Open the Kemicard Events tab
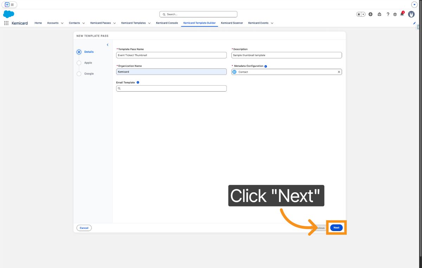The width and height of the screenshot is (422, 268). [258, 23]
